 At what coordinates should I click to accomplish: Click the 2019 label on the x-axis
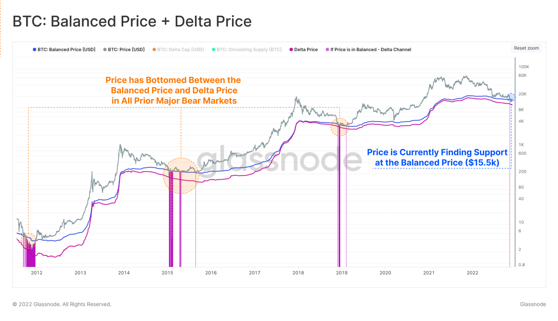342,273
